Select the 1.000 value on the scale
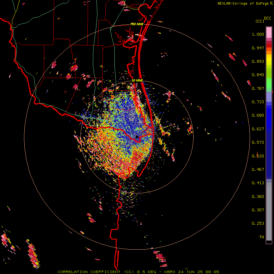 [258, 34]
